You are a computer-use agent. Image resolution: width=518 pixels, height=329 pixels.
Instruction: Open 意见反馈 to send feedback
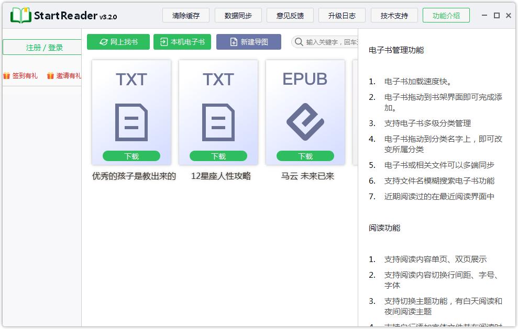[290, 15]
